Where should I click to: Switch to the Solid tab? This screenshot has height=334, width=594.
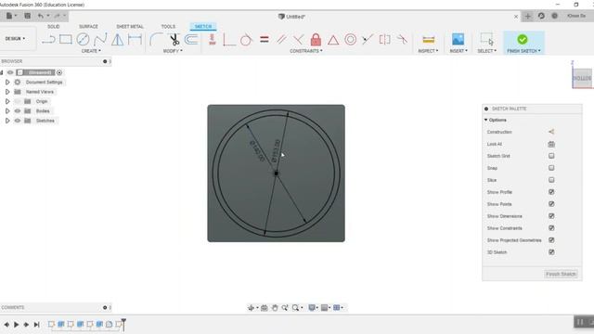click(54, 27)
